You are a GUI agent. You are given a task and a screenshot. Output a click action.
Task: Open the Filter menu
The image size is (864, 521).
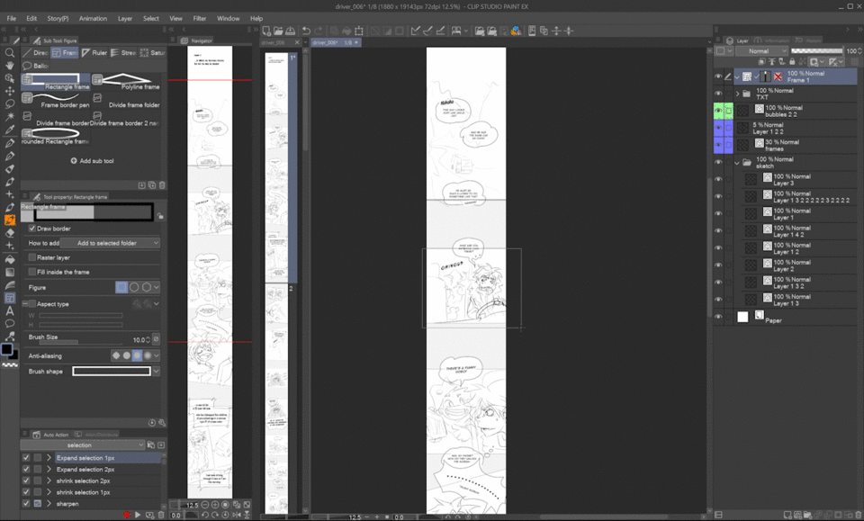coord(200,18)
